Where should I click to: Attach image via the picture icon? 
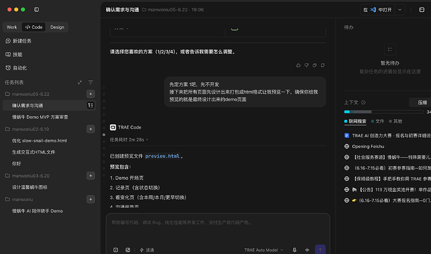(x=128, y=250)
